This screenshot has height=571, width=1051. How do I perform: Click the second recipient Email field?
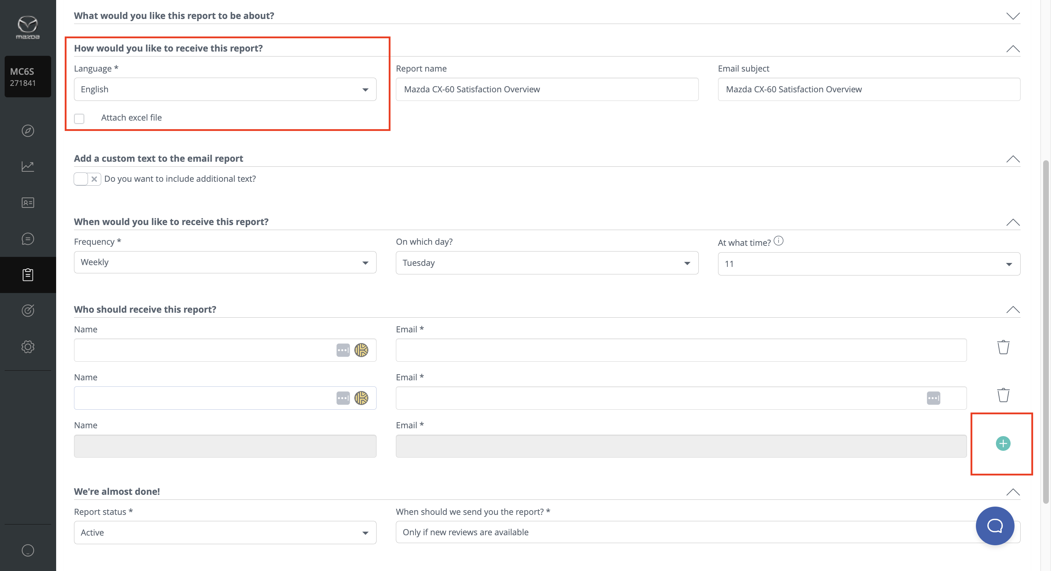[681, 398]
